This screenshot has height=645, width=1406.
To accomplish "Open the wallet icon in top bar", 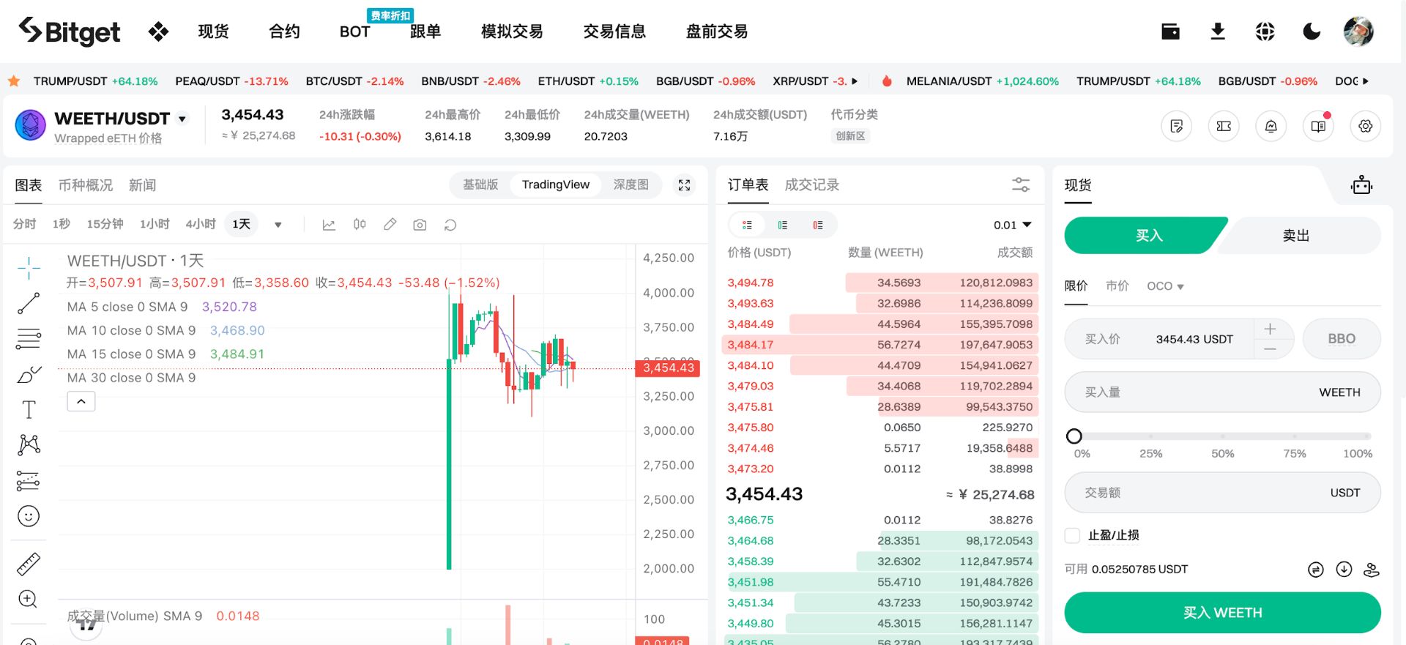I will pyautogui.click(x=1170, y=31).
